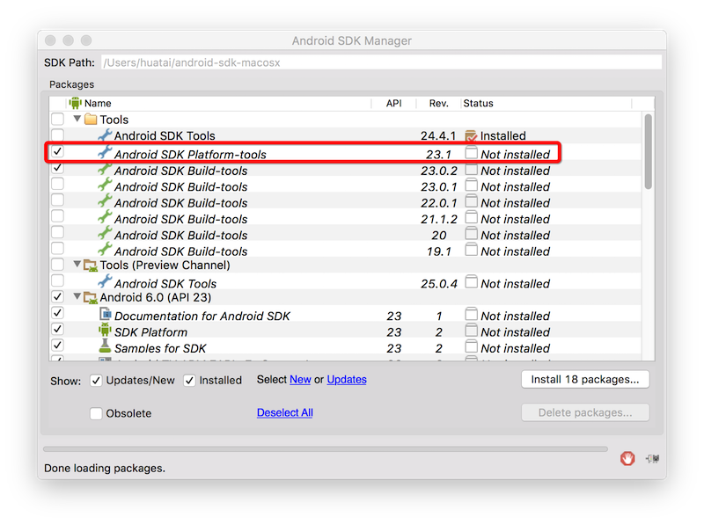Click the Android 6.0 (API 23) folder icon

point(90,298)
